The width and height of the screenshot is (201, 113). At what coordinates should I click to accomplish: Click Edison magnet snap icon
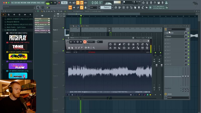(88, 48)
